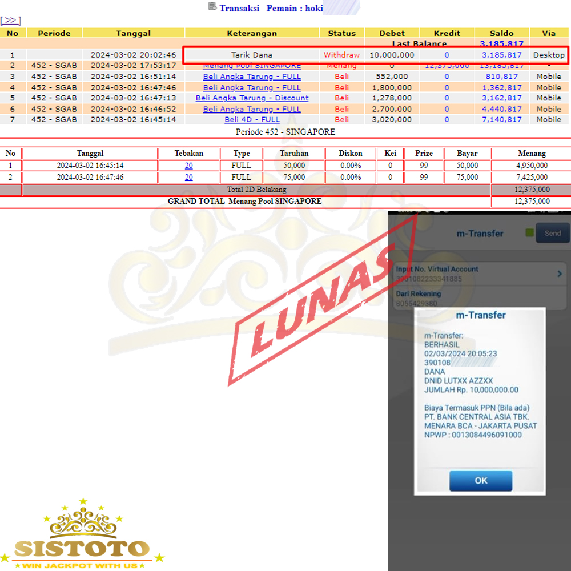Click Tebakan 20 link in the 16:45:14 row

pos(188,166)
